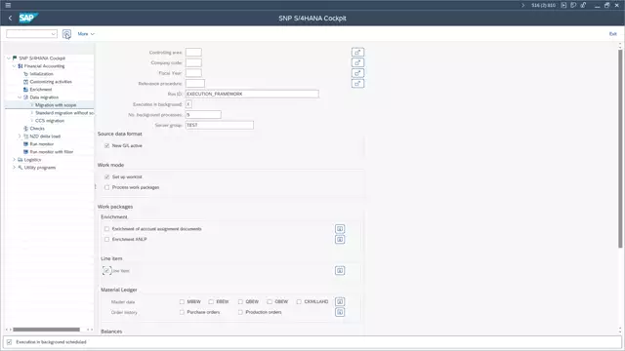Check the Purchase orders checkbox
This screenshot has height=351, width=625.
coord(182,312)
